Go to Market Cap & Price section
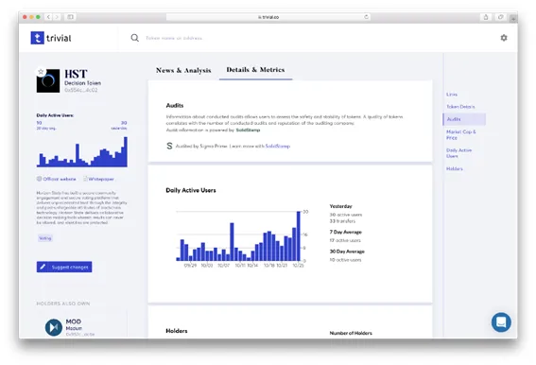Viewport: 536px width, 365px height. point(460,134)
